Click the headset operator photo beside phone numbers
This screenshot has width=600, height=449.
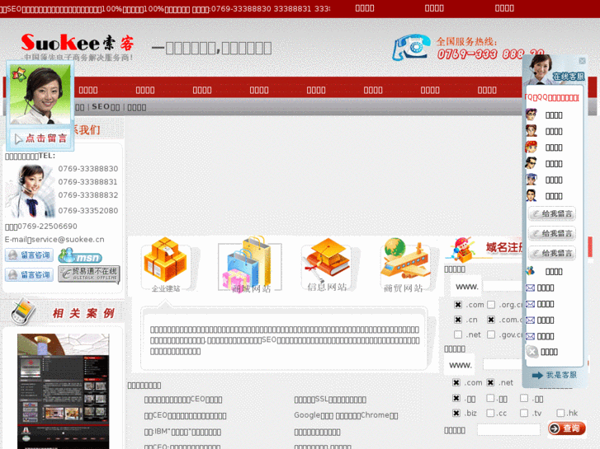[31, 191]
